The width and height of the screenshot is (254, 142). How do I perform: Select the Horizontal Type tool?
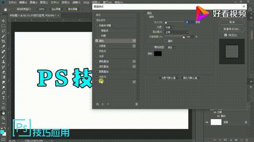click(3, 98)
